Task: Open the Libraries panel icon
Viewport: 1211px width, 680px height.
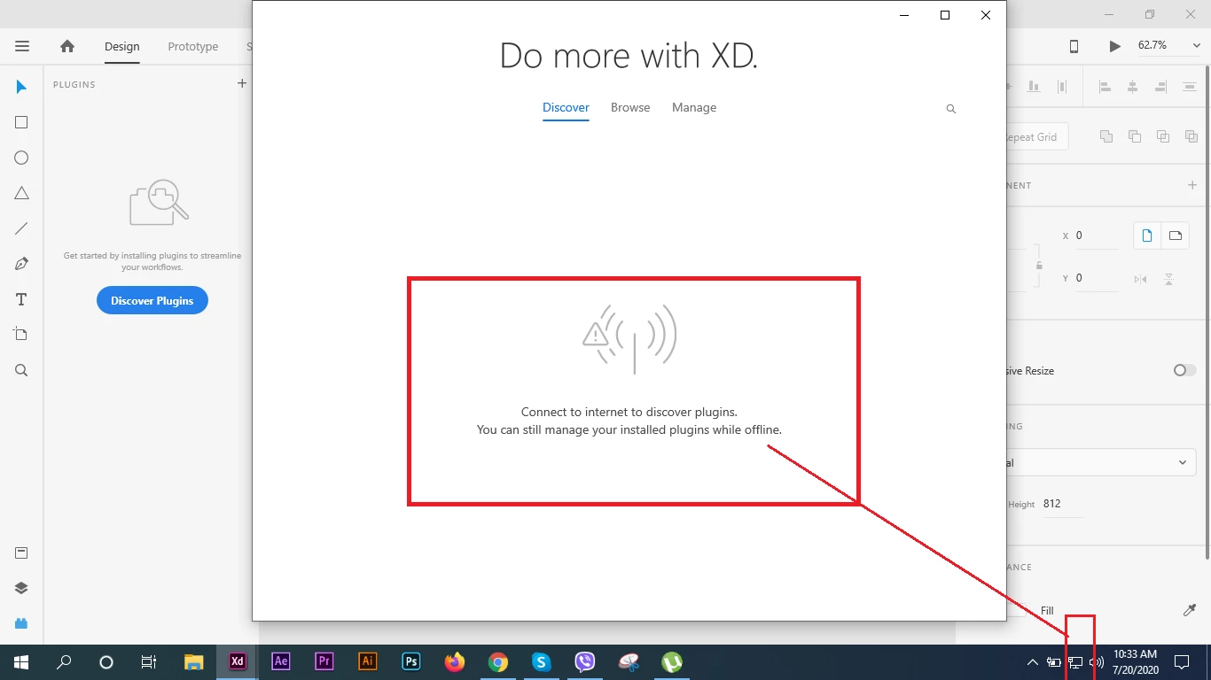Action: pyautogui.click(x=21, y=553)
